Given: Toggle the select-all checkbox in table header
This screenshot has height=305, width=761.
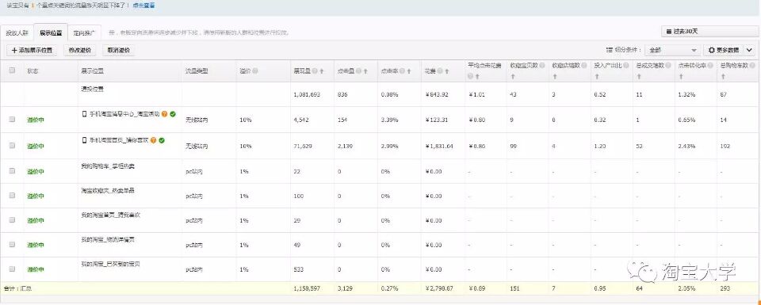Looking at the screenshot, I should 12,71.
